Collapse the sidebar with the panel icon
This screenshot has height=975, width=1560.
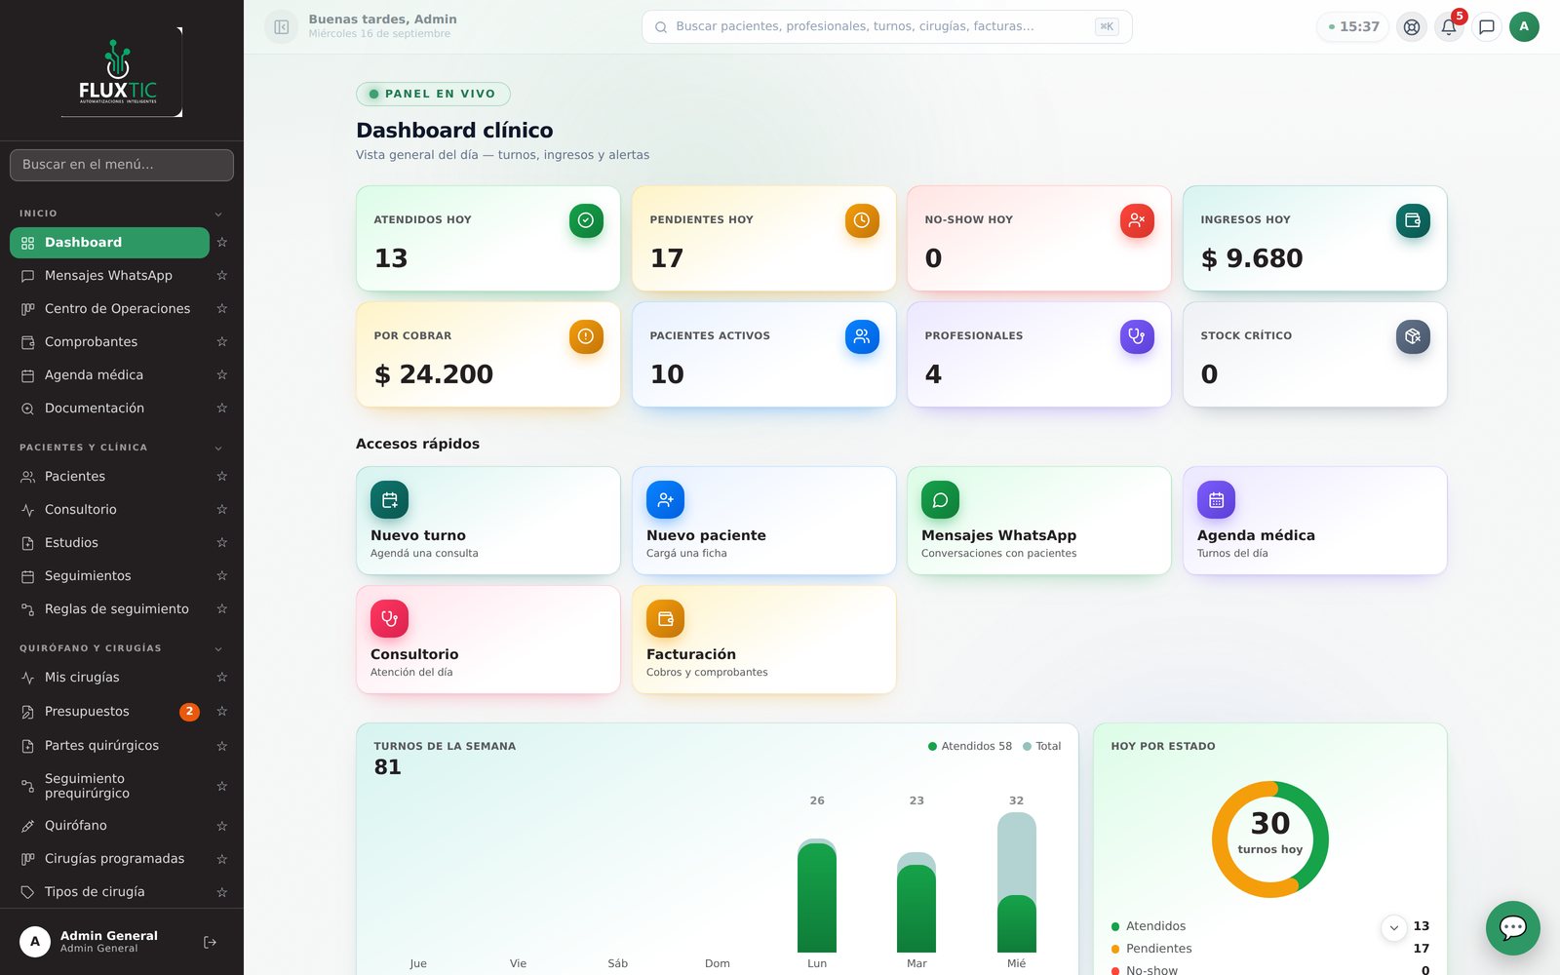(281, 27)
